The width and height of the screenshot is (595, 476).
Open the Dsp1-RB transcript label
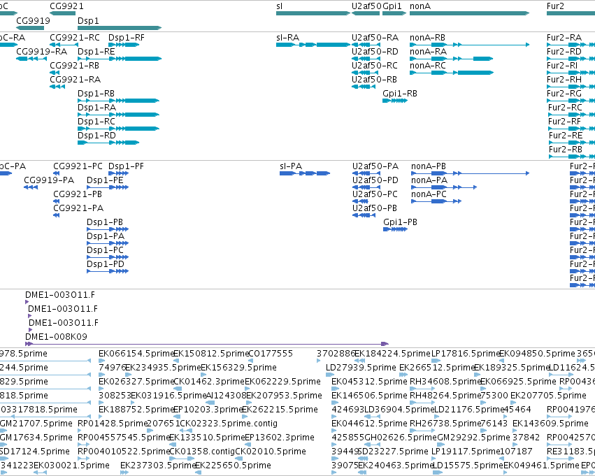[96, 94]
